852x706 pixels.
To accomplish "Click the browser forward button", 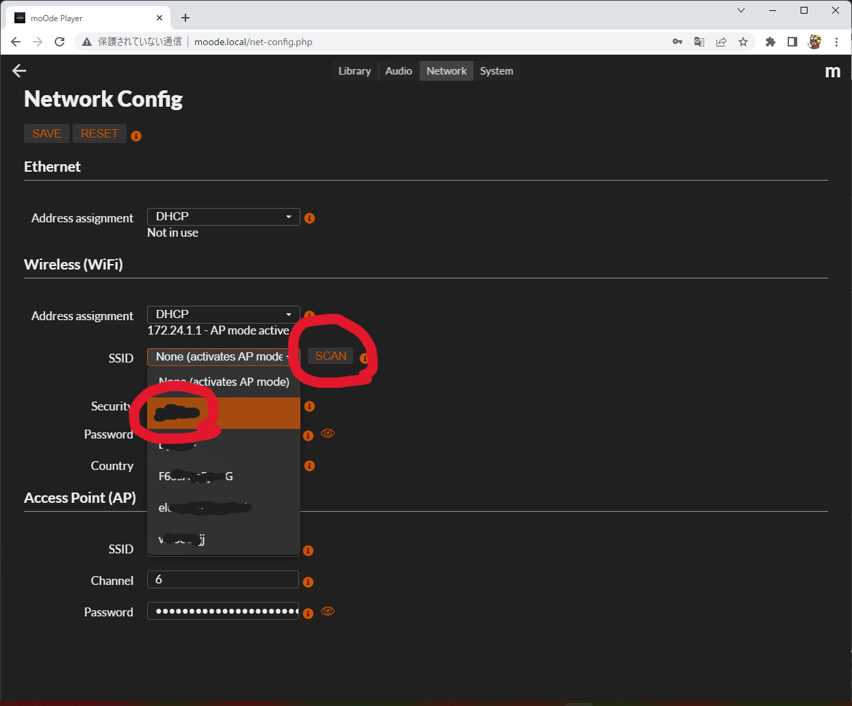I will tap(38, 42).
